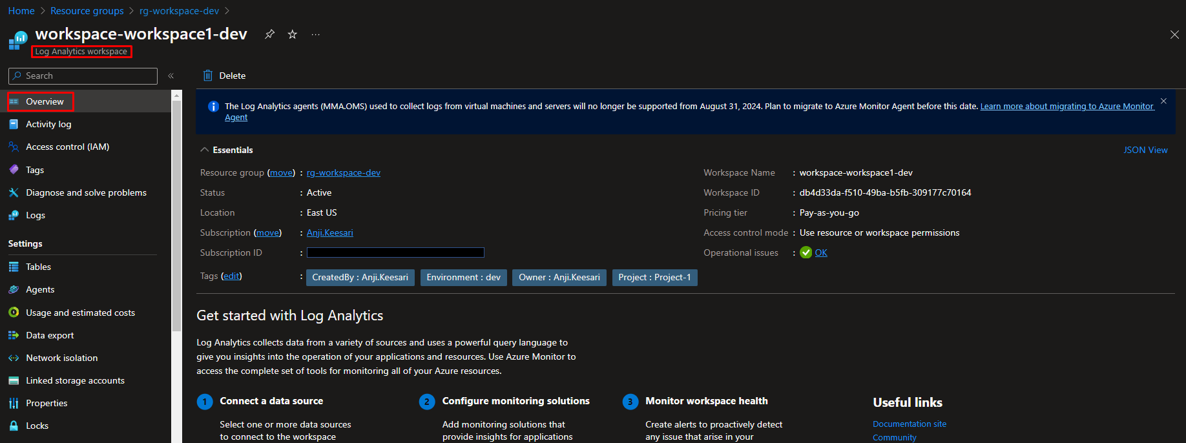Click the Overview icon in sidebar
Screen dimensions: 1186x443
pos(14,101)
